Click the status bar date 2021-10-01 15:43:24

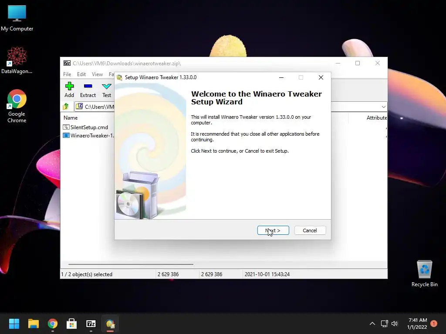[x=267, y=274]
